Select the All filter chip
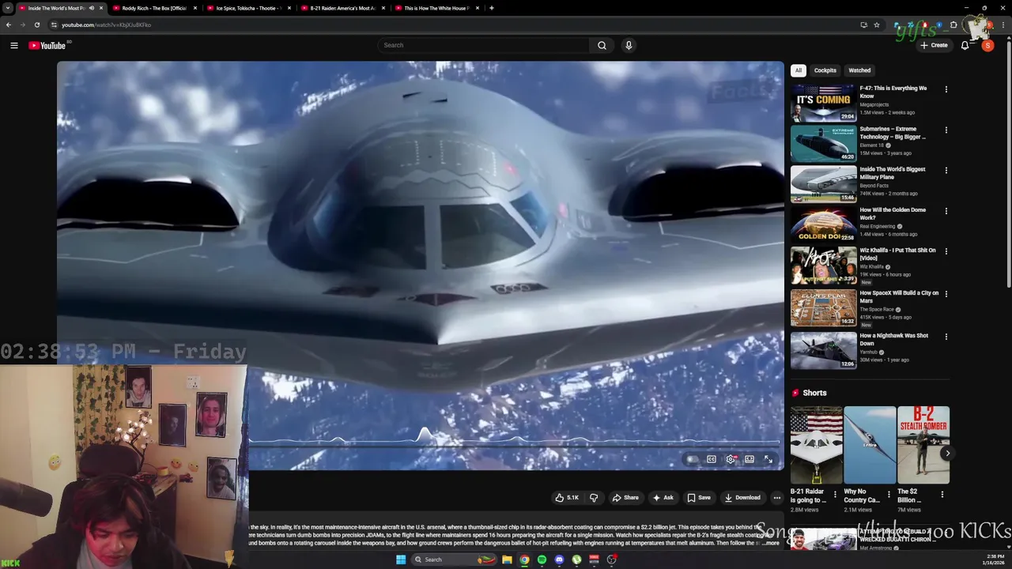The image size is (1012, 569). pyautogui.click(x=799, y=70)
